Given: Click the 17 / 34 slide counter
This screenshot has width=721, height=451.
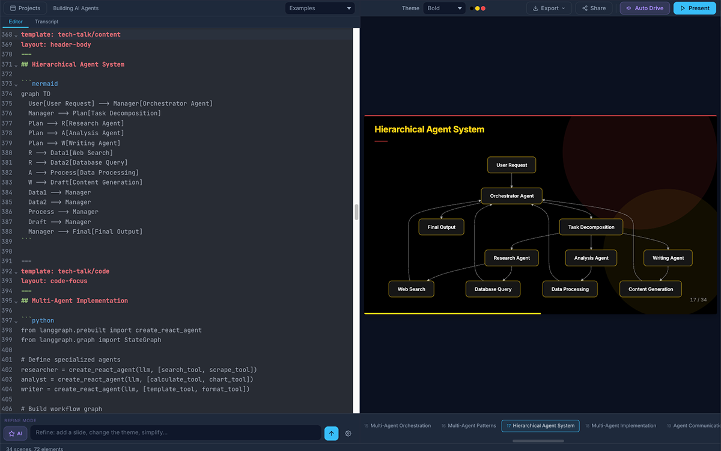Looking at the screenshot, I should (698, 300).
